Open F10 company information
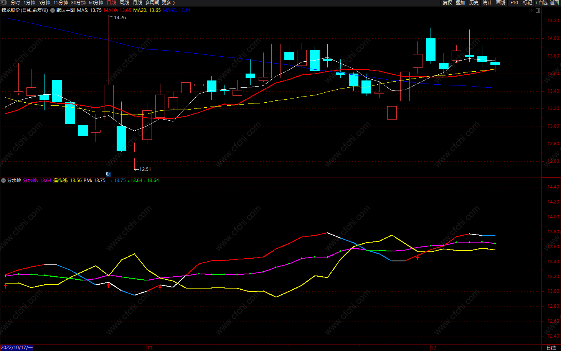The width and height of the screenshot is (561, 351). coord(514,3)
